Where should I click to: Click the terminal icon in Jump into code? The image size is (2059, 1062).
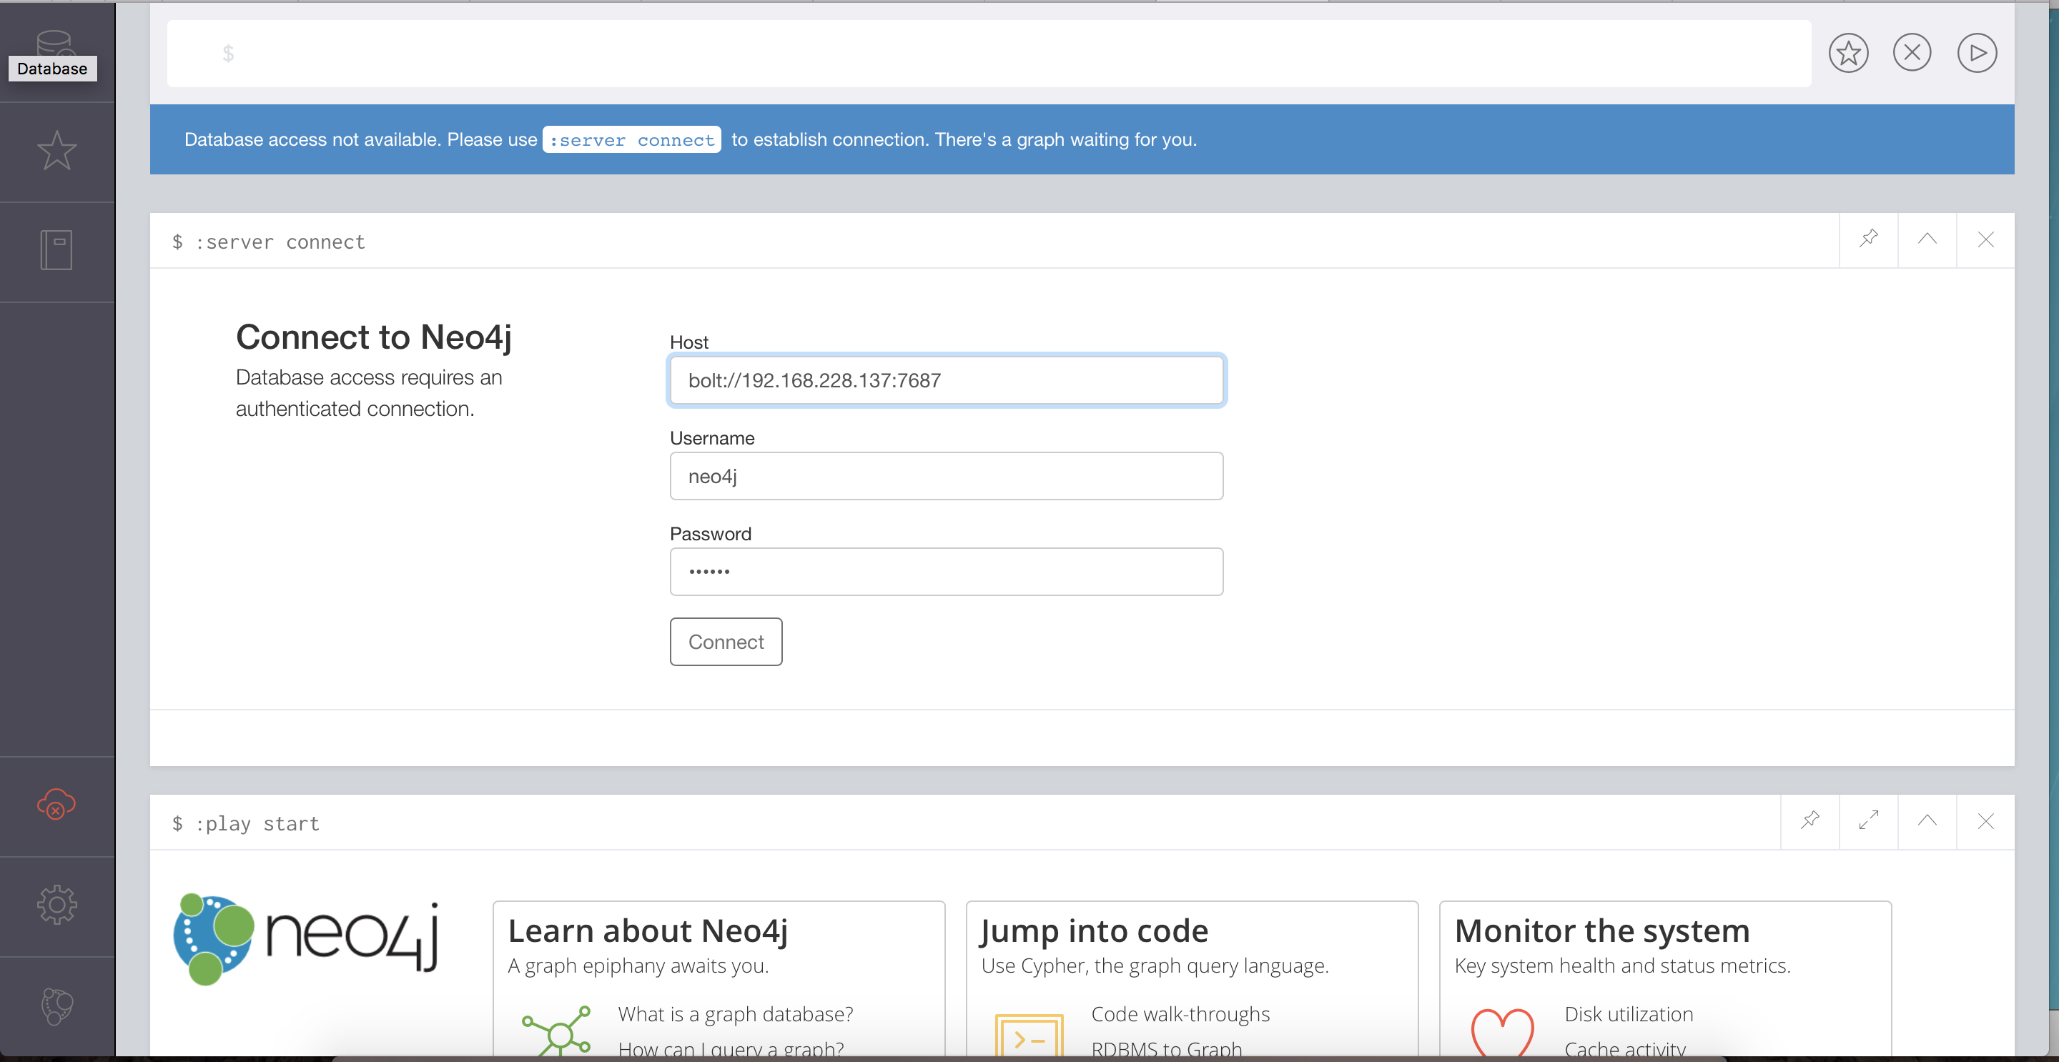pyautogui.click(x=1029, y=1036)
